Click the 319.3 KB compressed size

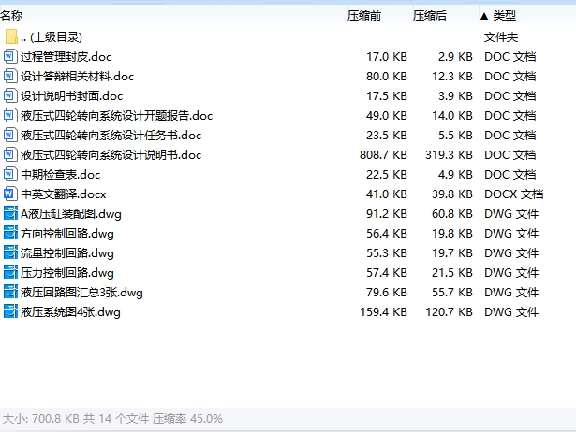449,155
